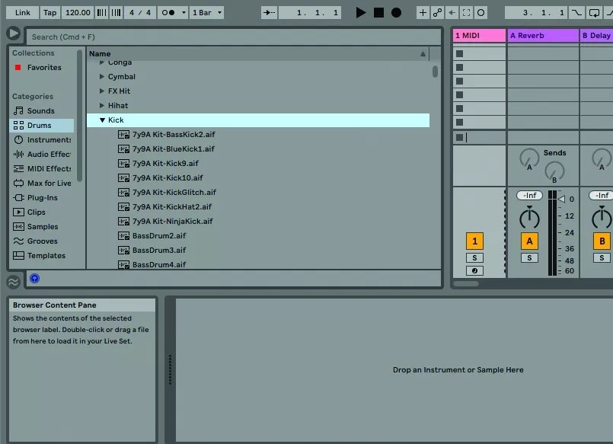Click the A Reverb pan knob
This screenshot has height=444, width=613.
tap(529, 217)
